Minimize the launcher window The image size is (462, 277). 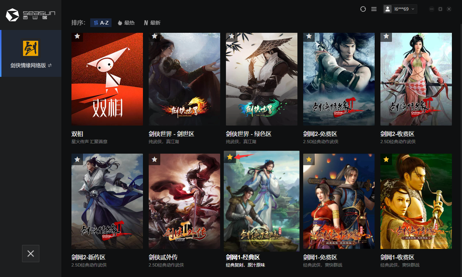pos(432,9)
